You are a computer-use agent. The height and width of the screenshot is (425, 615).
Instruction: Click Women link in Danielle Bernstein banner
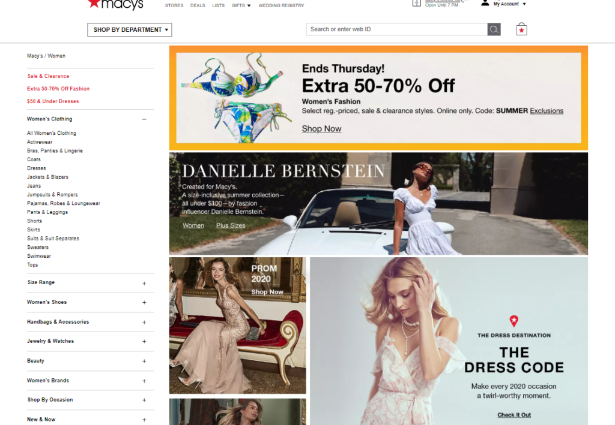193,225
